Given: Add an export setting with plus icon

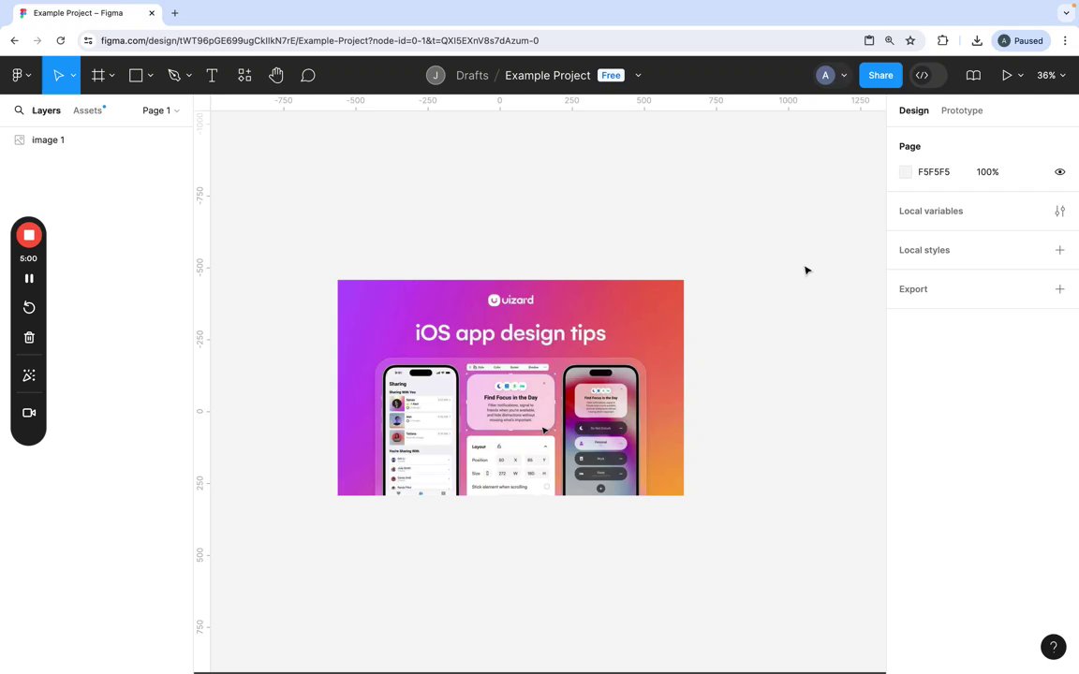Looking at the screenshot, I should (1059, 289).
